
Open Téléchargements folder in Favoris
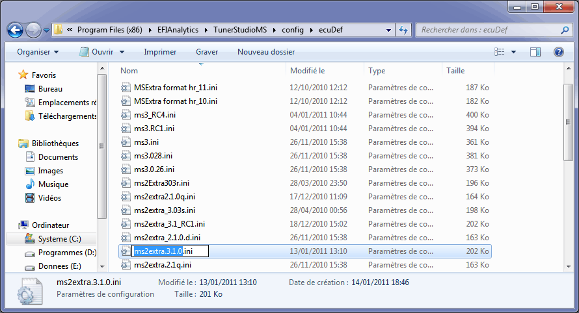[67, 116]
